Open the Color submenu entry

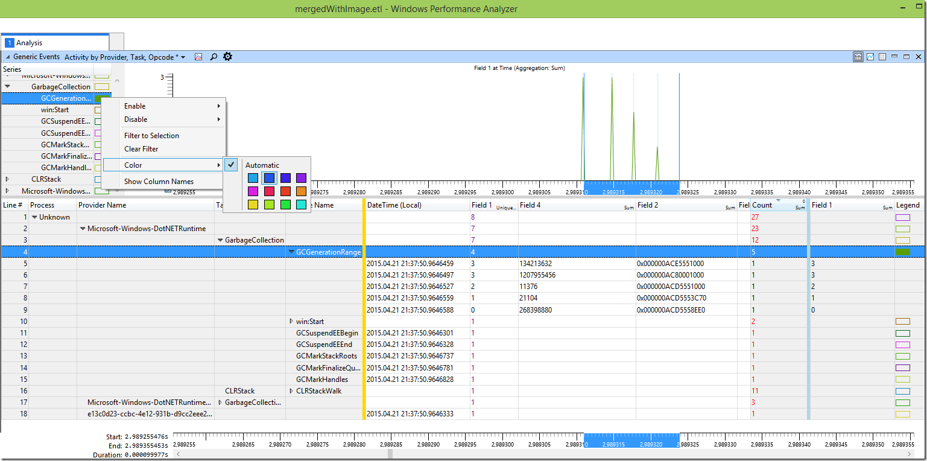(x=163, y=165)
